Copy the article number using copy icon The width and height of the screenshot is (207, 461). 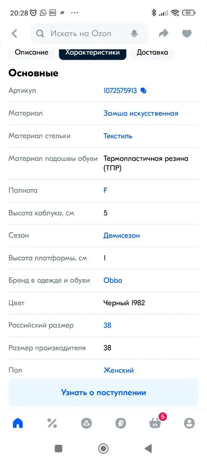coord(143,90)
